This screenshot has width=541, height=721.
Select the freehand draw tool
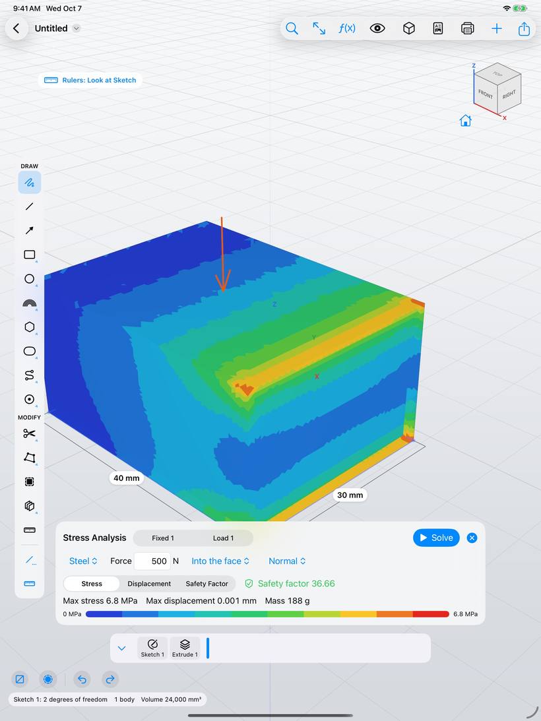30,183
